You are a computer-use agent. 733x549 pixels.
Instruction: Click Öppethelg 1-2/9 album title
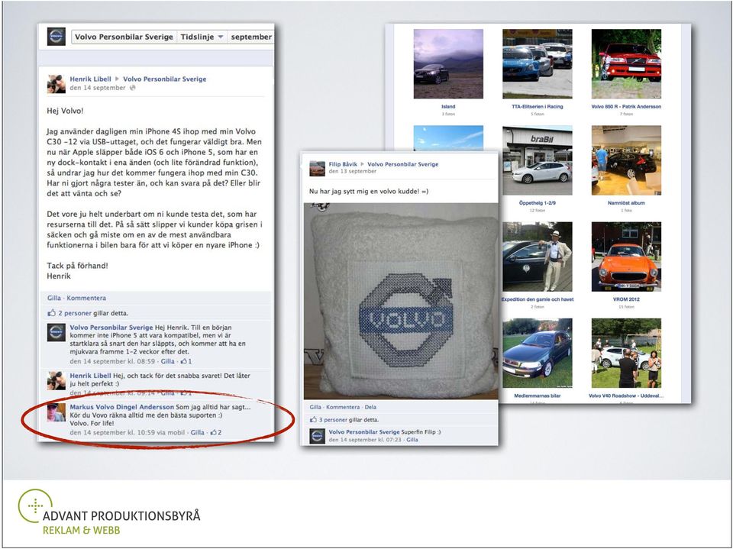click(x=537, y=203)
